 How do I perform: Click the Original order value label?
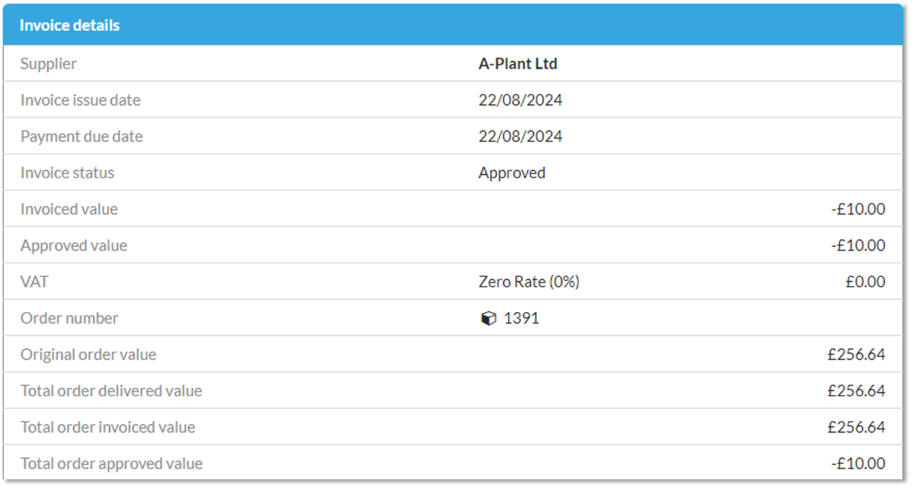pyautogui.click(x=88, y=354)
